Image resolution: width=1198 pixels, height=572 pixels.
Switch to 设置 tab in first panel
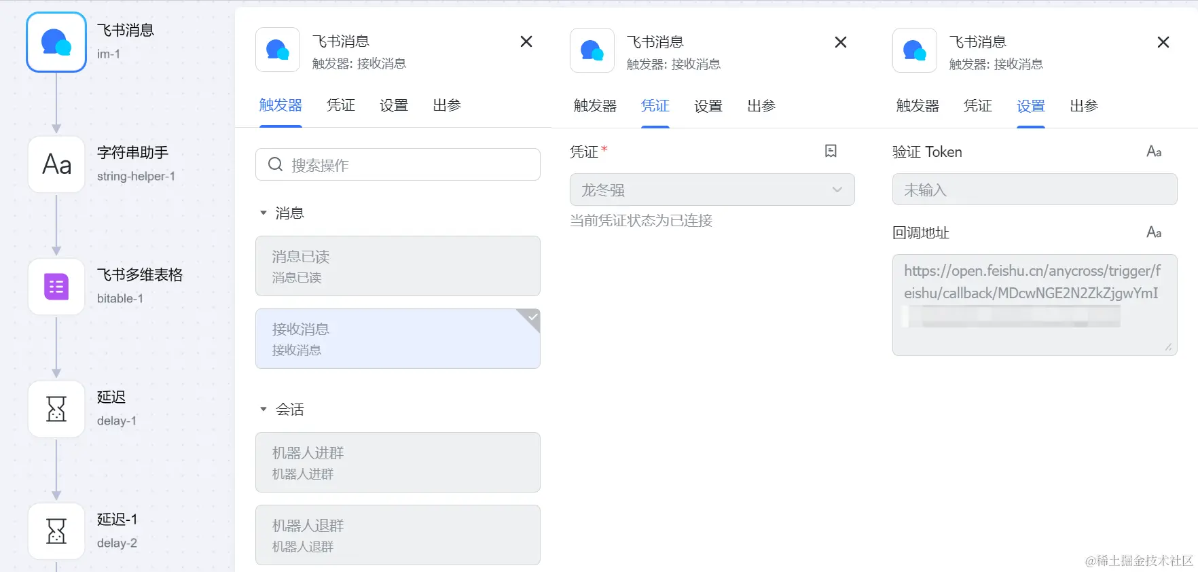(394, 105)
